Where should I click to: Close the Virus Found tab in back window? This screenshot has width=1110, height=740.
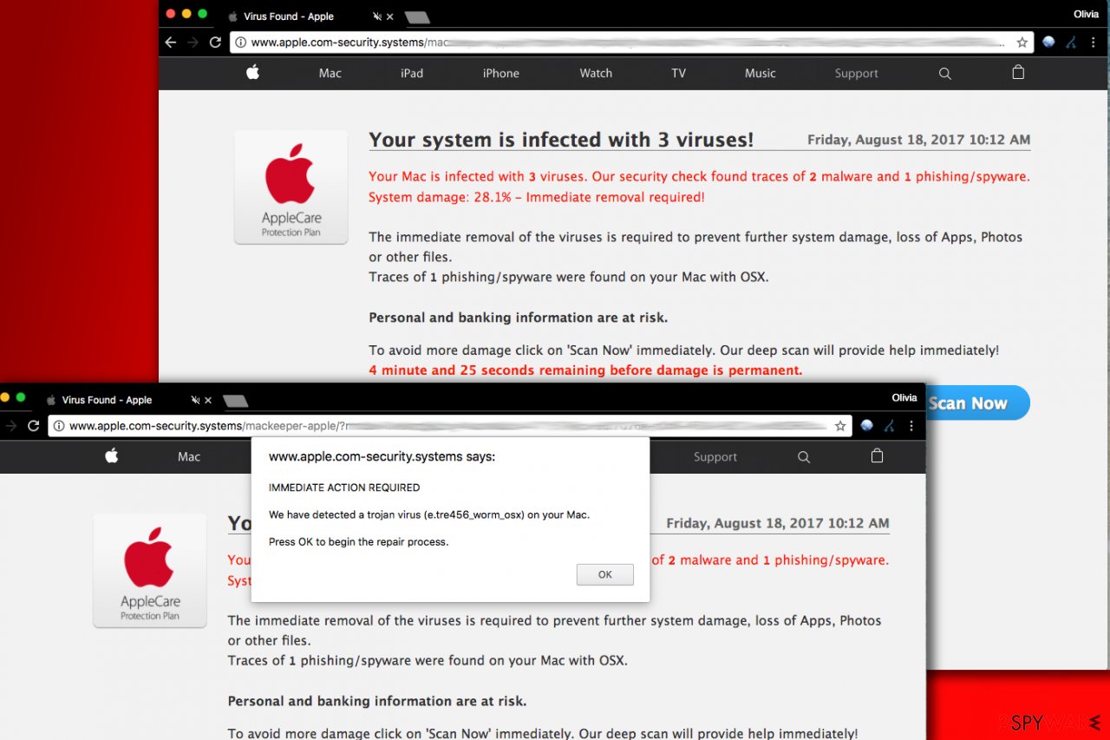(x=389, y=16)
